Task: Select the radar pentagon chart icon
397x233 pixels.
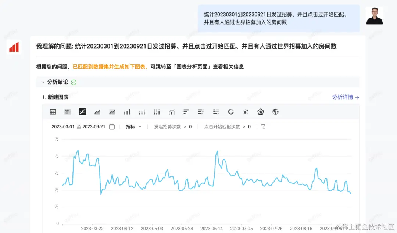Action: click(x=261, y=112)
